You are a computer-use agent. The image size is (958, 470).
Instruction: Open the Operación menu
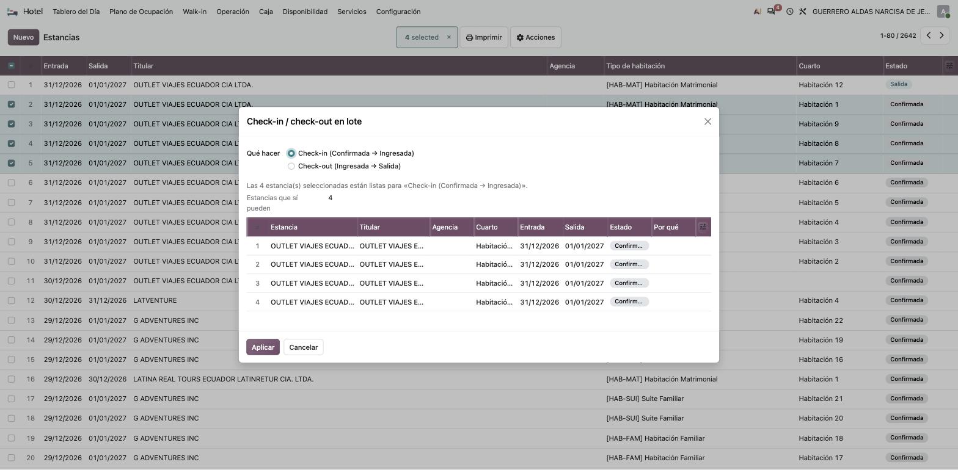click(x=233, y=12)
